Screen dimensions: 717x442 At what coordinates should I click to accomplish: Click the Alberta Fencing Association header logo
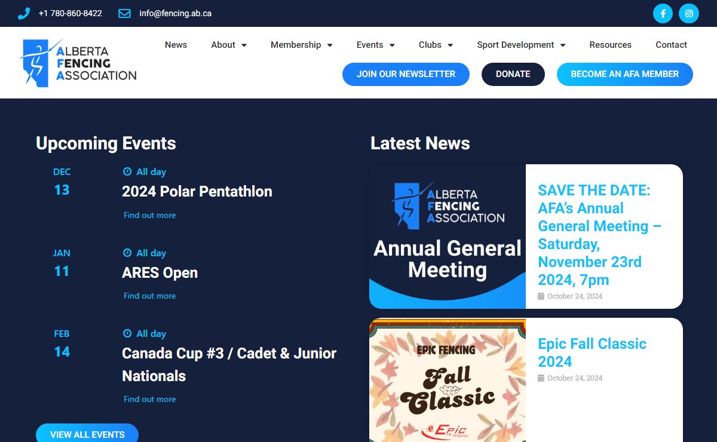pos(78,63)
